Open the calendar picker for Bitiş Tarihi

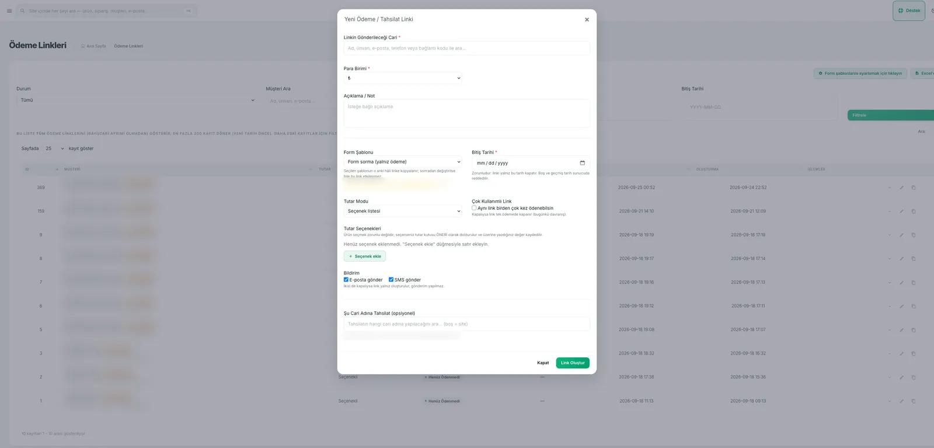pyautogui.click(x=582, y=163)
